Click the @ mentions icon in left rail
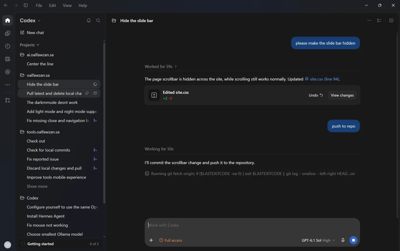The width and height of the screenshot is (400, 251). coord(8,72)
